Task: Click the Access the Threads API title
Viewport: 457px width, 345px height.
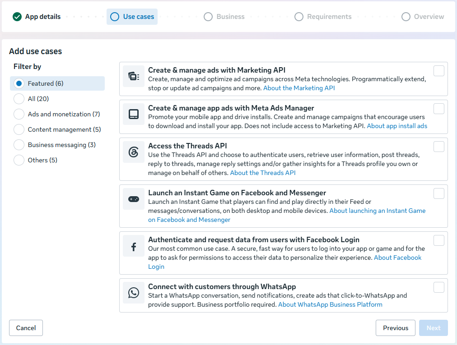Action: [x=187, y=146]
